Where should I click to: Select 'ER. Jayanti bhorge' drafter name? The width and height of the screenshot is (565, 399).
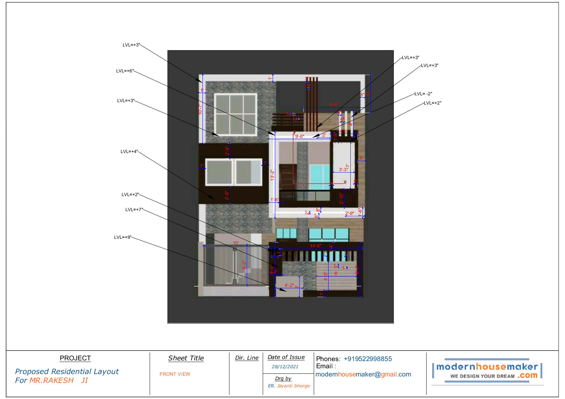tap(289, 386)
